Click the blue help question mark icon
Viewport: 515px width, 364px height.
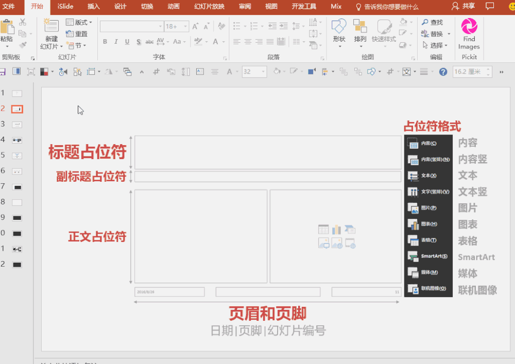[443, 72]
